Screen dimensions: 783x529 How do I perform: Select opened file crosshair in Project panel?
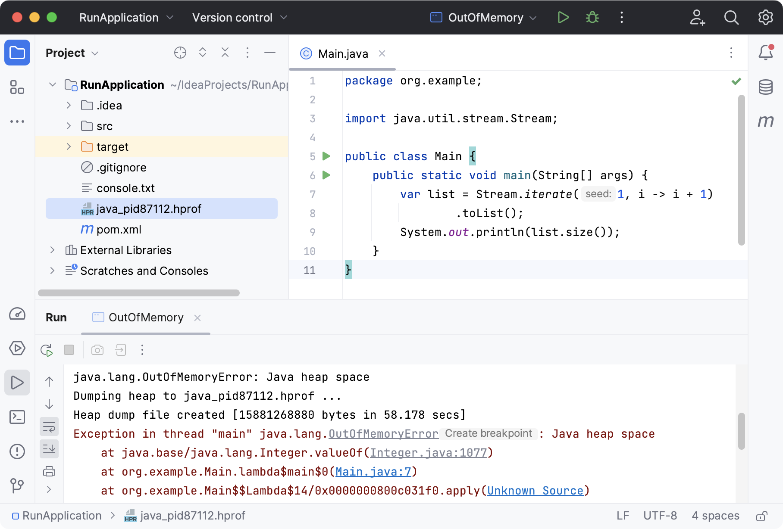click(180, 53)
